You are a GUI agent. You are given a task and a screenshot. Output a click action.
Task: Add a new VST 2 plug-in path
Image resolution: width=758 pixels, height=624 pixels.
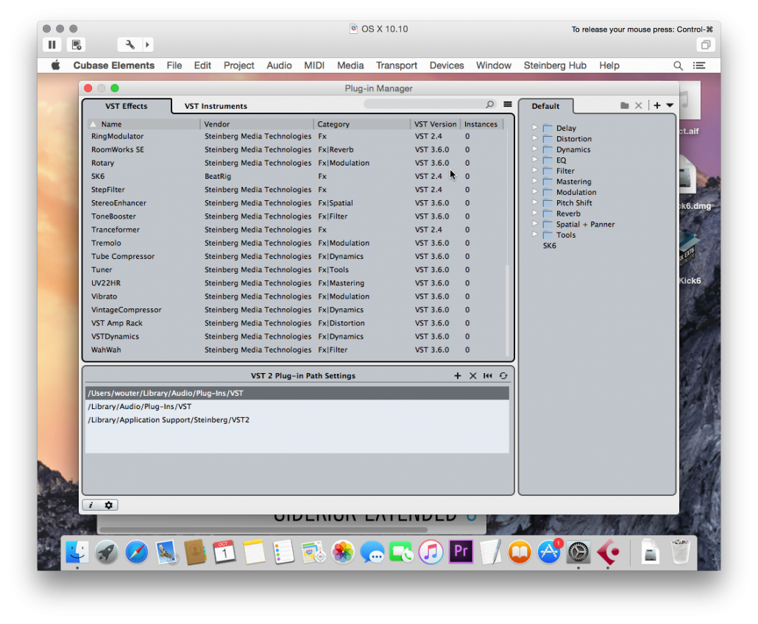(x=457, y=375)
